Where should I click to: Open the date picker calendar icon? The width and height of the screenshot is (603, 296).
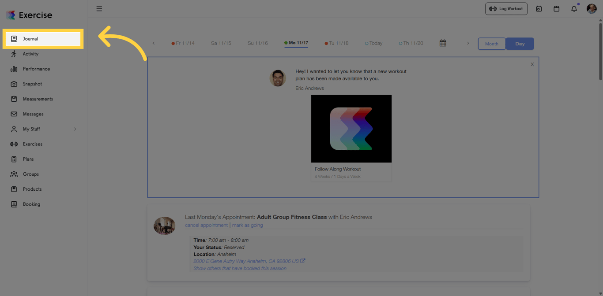click(x=443, y=43)
